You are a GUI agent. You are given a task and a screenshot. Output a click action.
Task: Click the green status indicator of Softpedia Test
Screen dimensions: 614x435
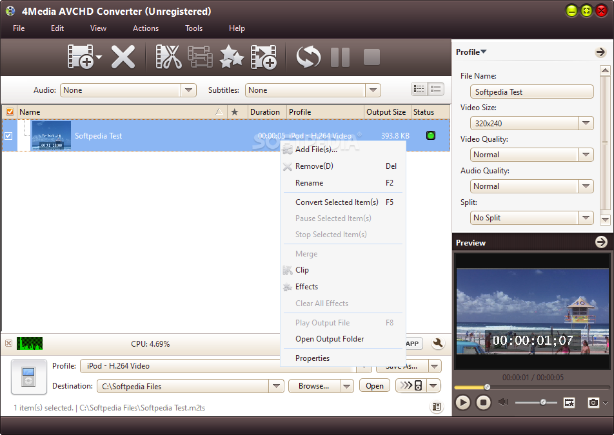point(431,135)
